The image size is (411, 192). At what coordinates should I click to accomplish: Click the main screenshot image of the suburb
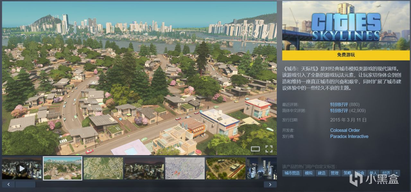tap(139, 78)
